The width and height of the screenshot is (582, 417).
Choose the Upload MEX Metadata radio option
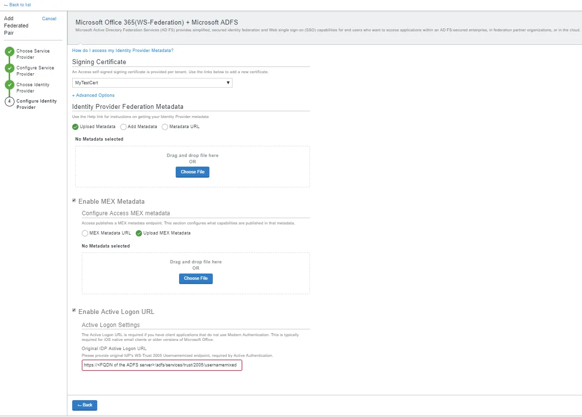(139, 233)
